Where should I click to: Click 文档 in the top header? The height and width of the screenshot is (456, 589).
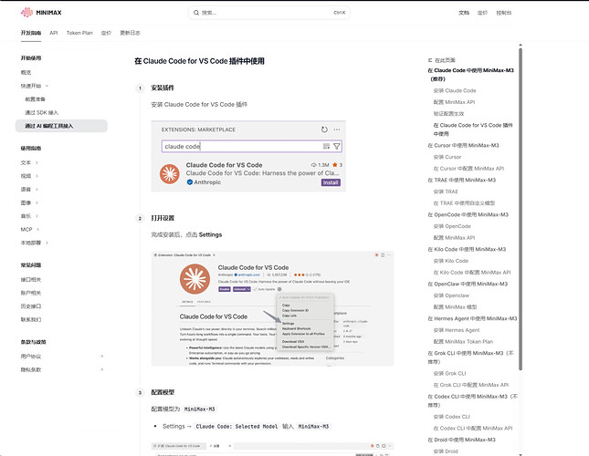pyautogui.click(x=464, y=13)
